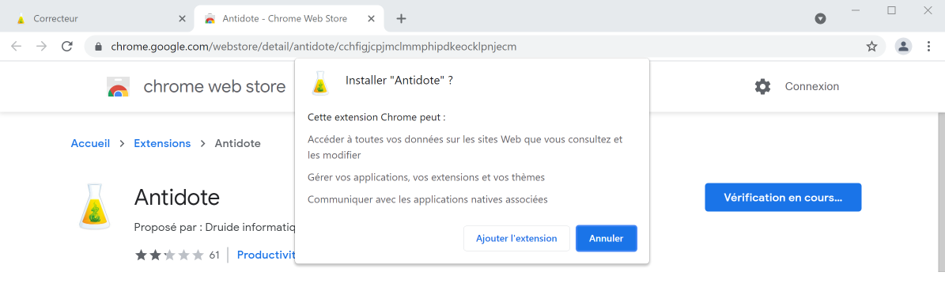The height and width of the screenshot is (291, 945).
Task: Open the Extensions breadcrumb link
Action: pos(162,143)
